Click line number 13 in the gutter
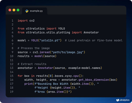This screenshot has height=103, width=132. coord(12,68)
